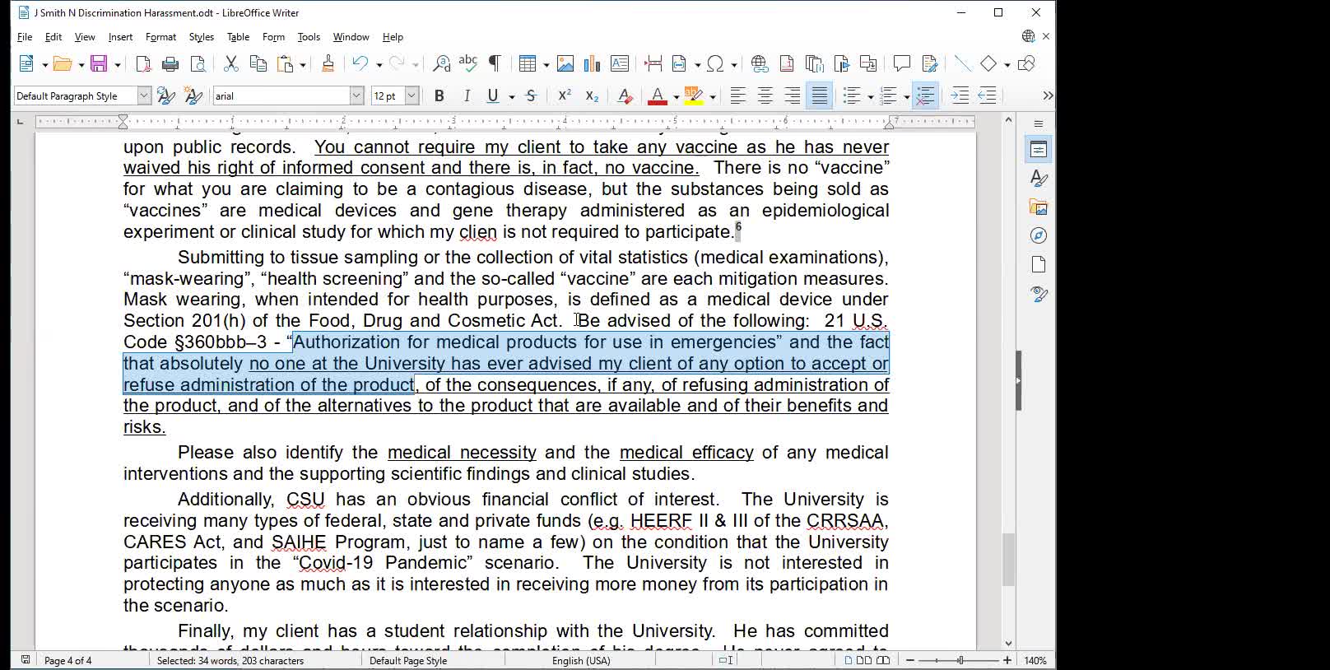This screenshot has height=670, width=1330.
Task: Click the Open folder icon
Action: point(63,64)
